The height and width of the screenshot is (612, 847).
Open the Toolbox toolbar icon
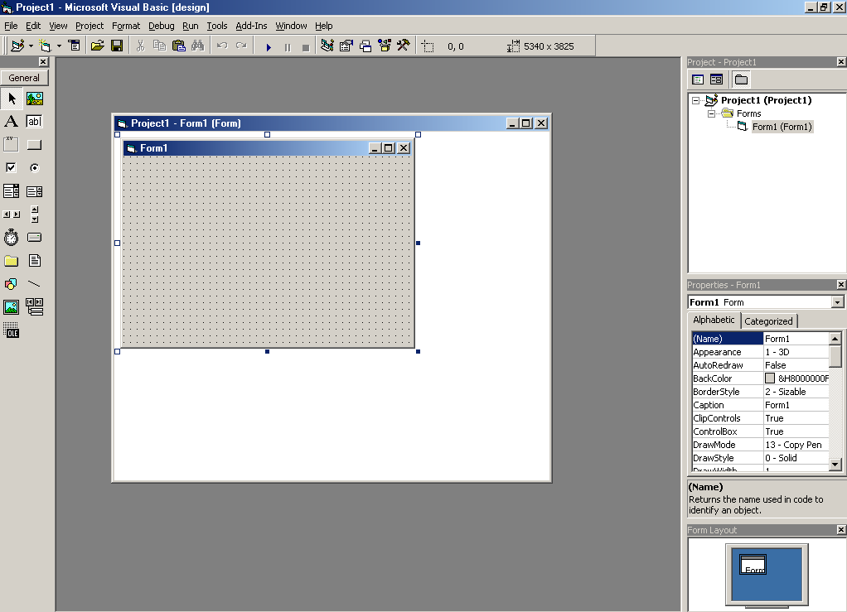pos(404,46)
